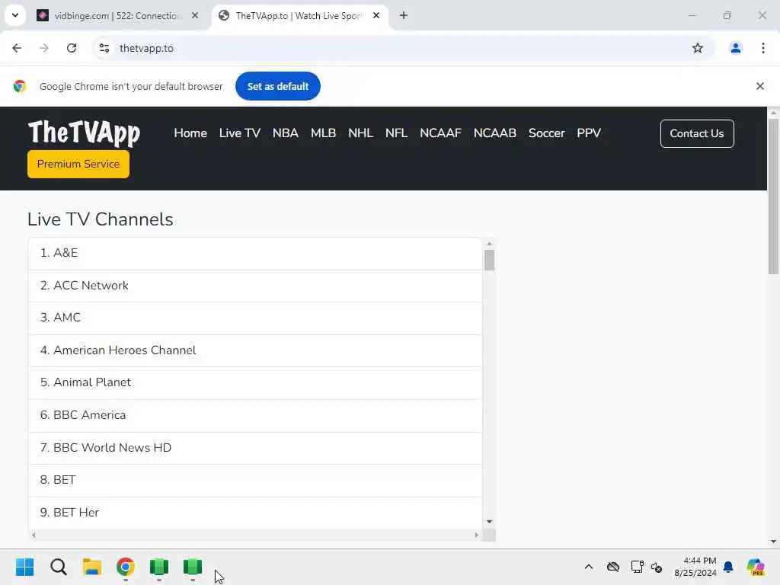Open the NFL section
The height and width of the screenshot is (585, 780).
click(396, 133)
